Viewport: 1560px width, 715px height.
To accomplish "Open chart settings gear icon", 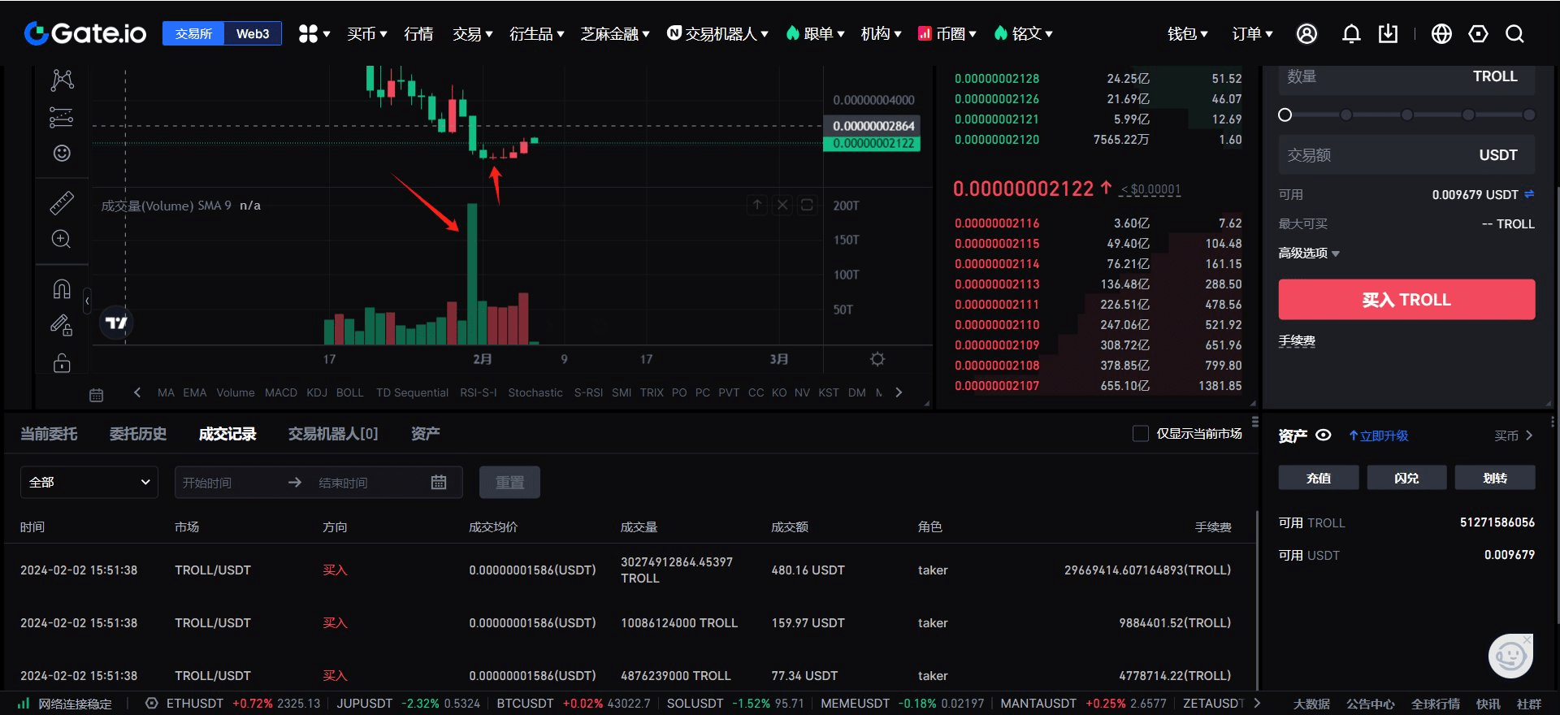I will point(877,359).
